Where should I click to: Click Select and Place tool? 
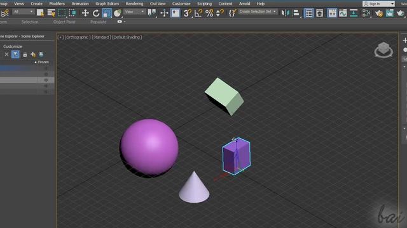(x=118, y=13)
